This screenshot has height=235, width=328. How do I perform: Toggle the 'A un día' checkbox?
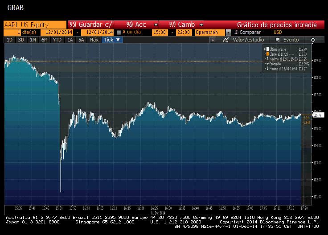click(119, 33)
